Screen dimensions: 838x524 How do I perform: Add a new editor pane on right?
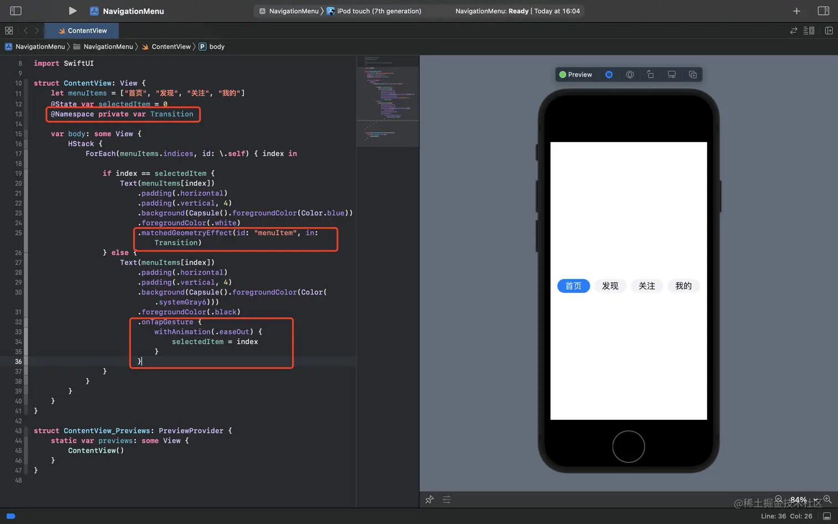(829, 30)
